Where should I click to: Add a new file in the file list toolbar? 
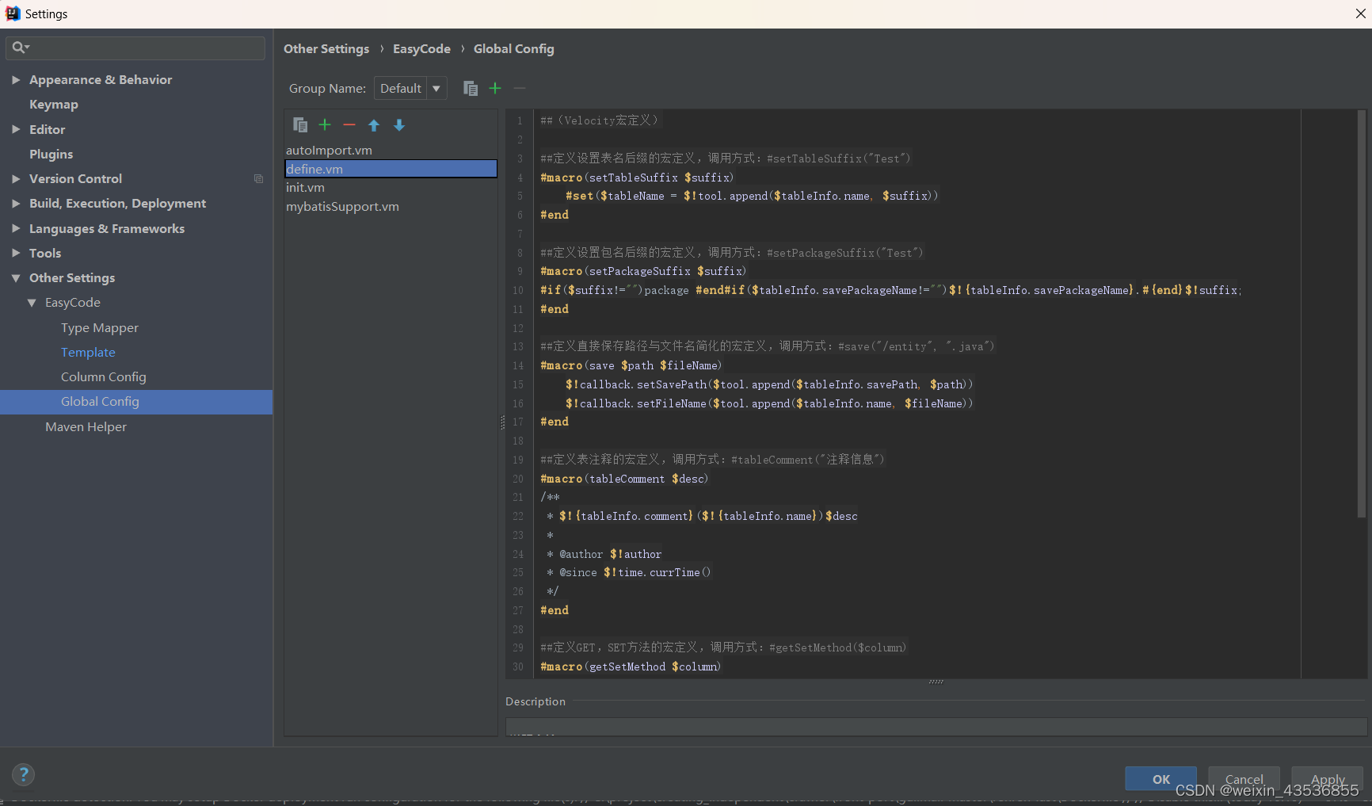click(325, 124)
